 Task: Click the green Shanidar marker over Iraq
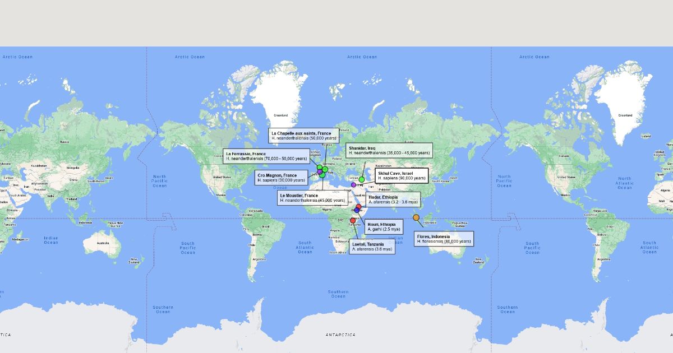362,179
